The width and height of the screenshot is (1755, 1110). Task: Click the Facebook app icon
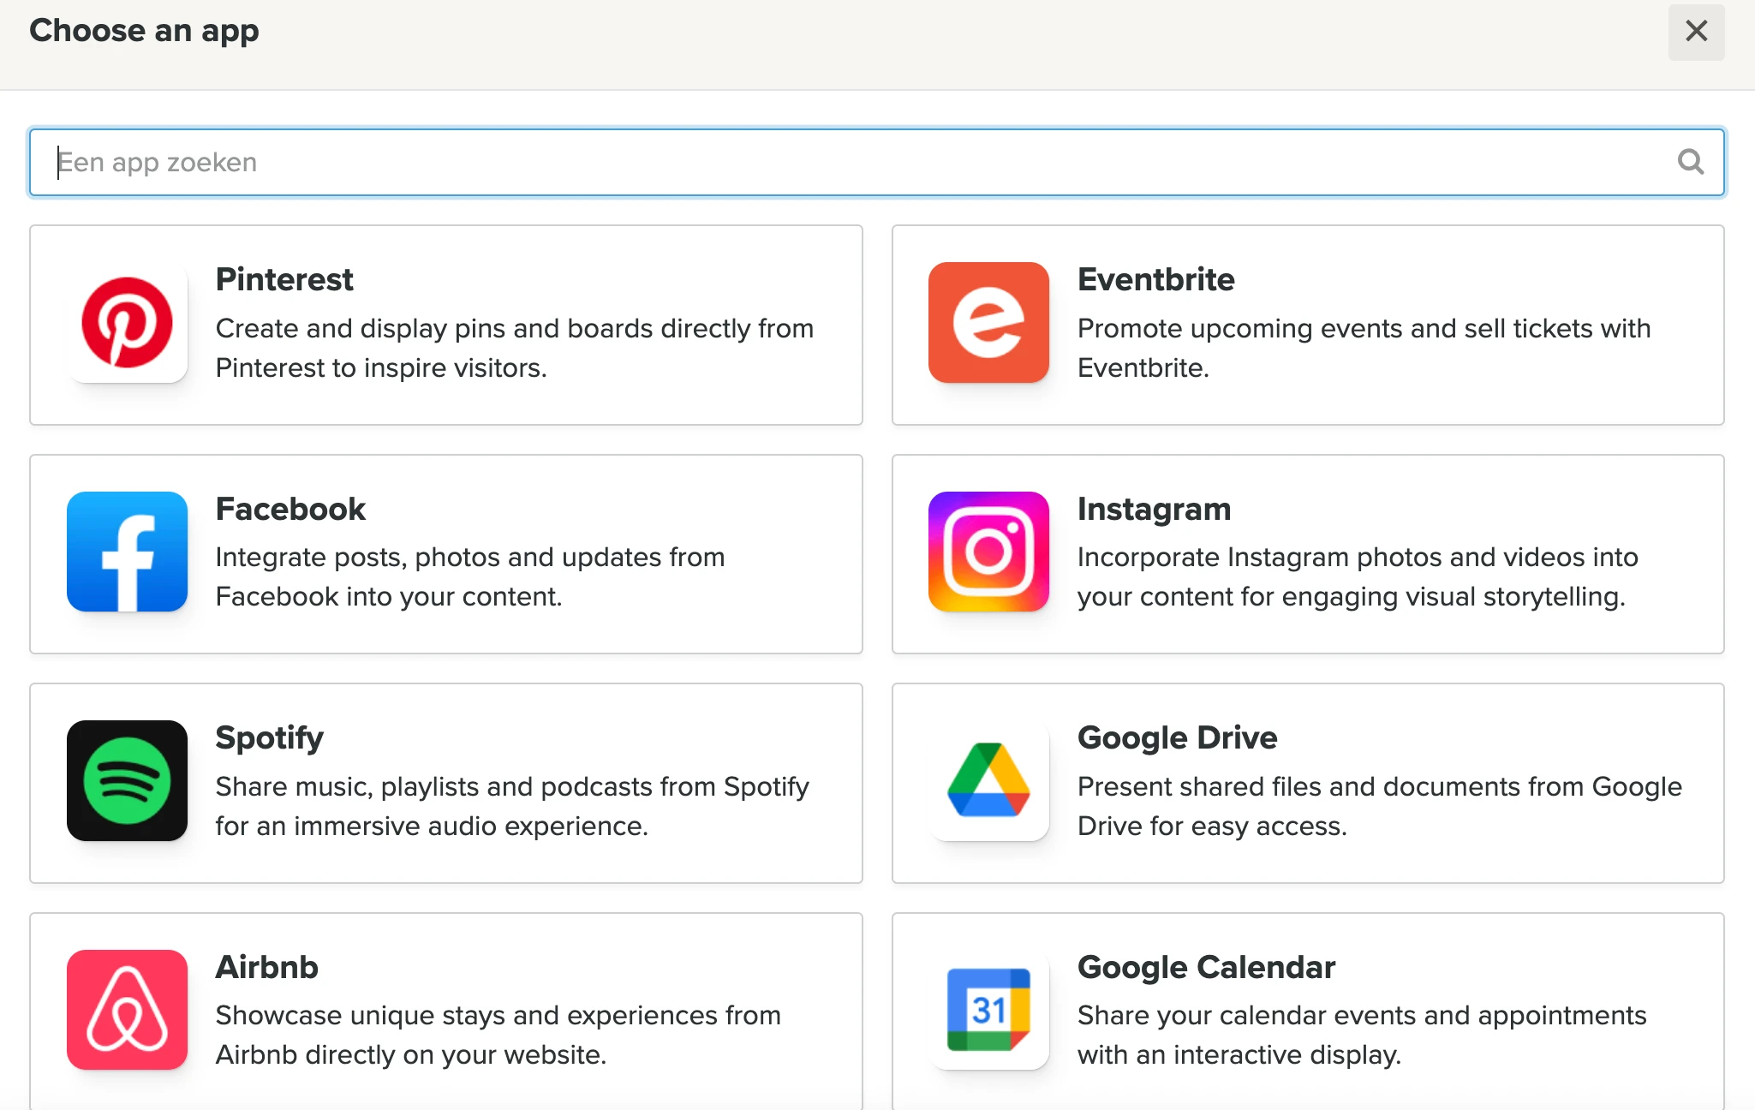(127, 552)
